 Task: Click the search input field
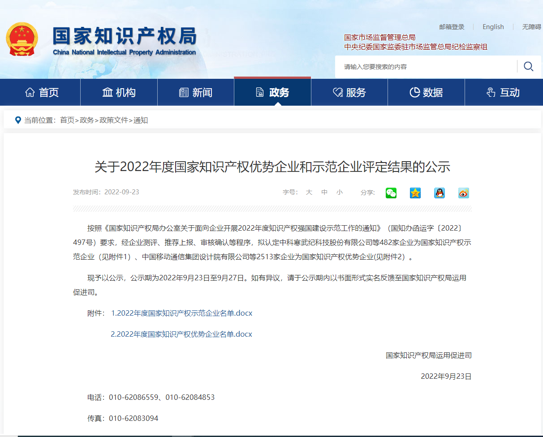tap(426, 67)
